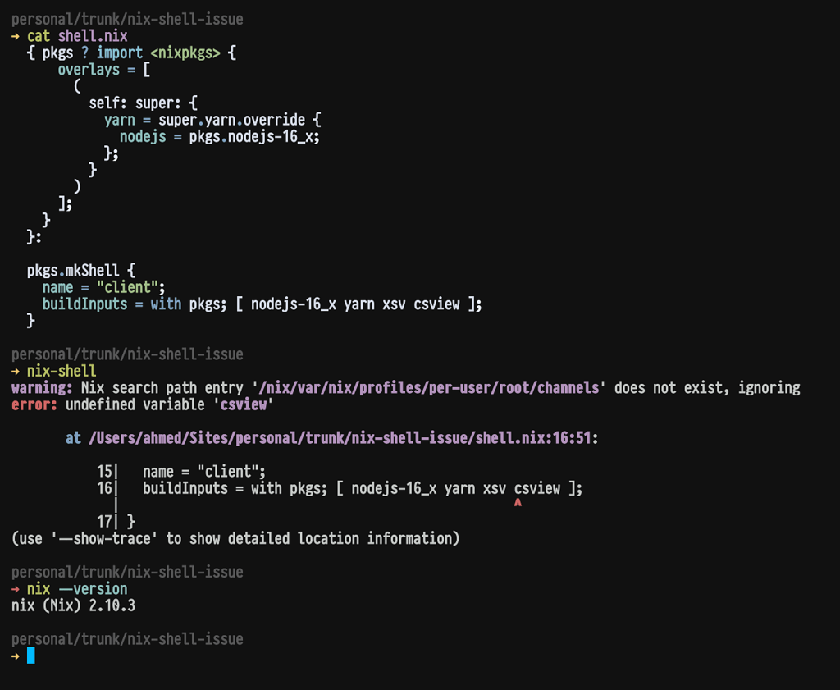Image resolution: width=840 pixels, height=690 pixels.
Task: Click the red caret marker under csview
Action: pos(518,505)
